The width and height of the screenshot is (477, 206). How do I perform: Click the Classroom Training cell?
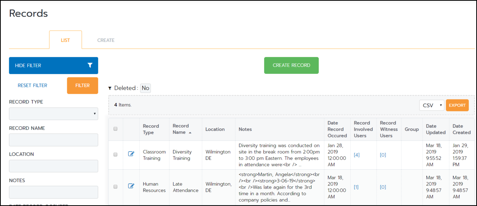pyautogui.click(x=154, y=155)
